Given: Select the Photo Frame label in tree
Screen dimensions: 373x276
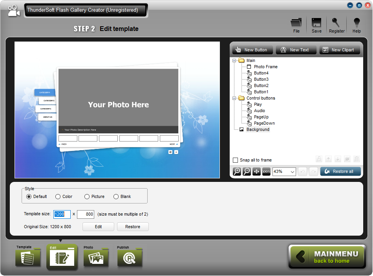Looking at the screenshot, I should (266, 67).
